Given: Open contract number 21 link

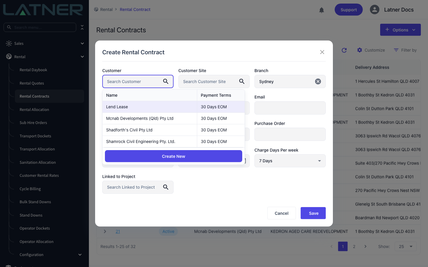Looking at the screenshot, I should pyautogui.click(x=118, y=231).
